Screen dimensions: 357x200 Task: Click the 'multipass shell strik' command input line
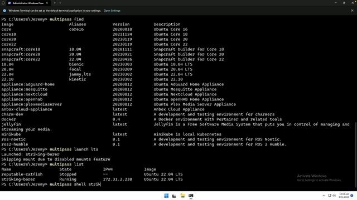click(51, 184)
